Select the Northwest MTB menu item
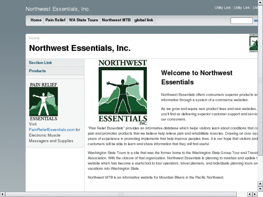 (116, 20)
